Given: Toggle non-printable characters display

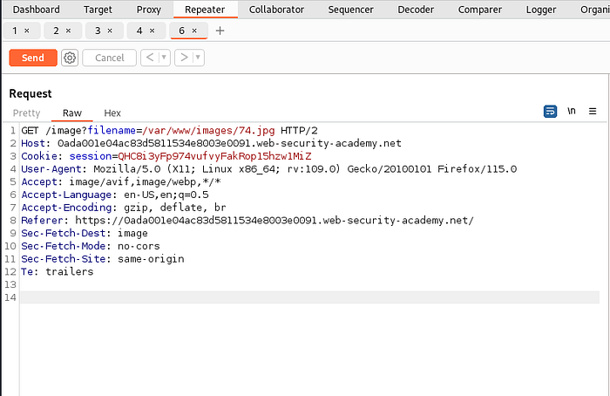Looking at the screenshot, I should click(572, 112).
